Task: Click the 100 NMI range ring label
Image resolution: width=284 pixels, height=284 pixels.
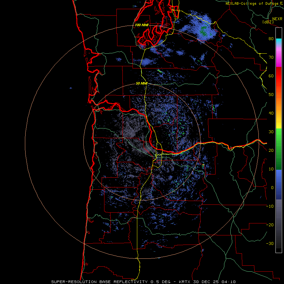Action: tap(142, 25)
